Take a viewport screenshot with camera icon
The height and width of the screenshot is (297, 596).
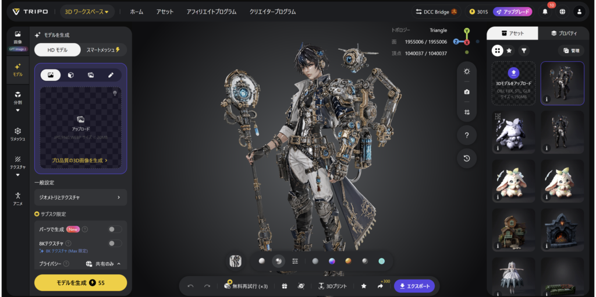click(x=467, y=91)
